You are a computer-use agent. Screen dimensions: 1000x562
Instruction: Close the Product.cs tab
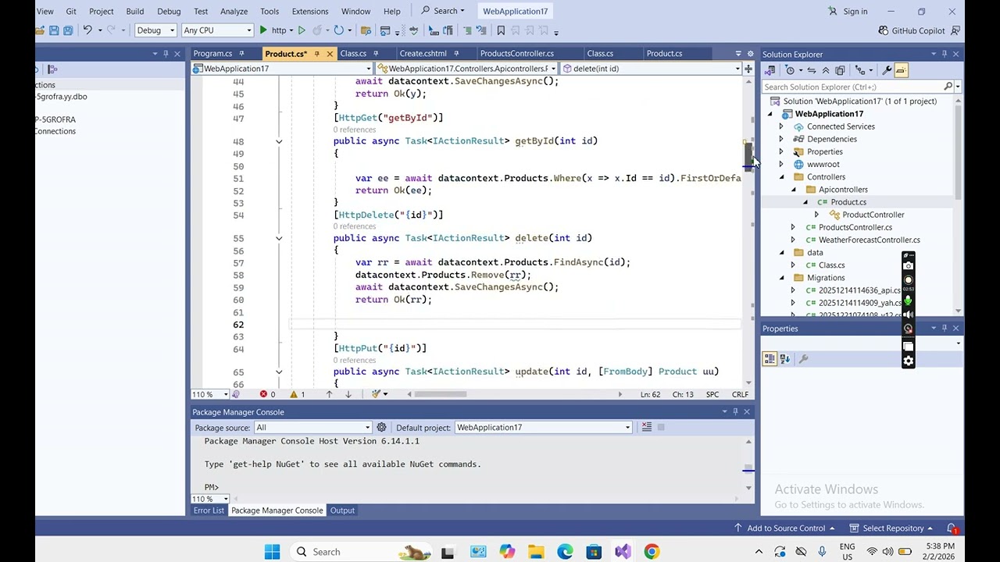click(330, 54)
